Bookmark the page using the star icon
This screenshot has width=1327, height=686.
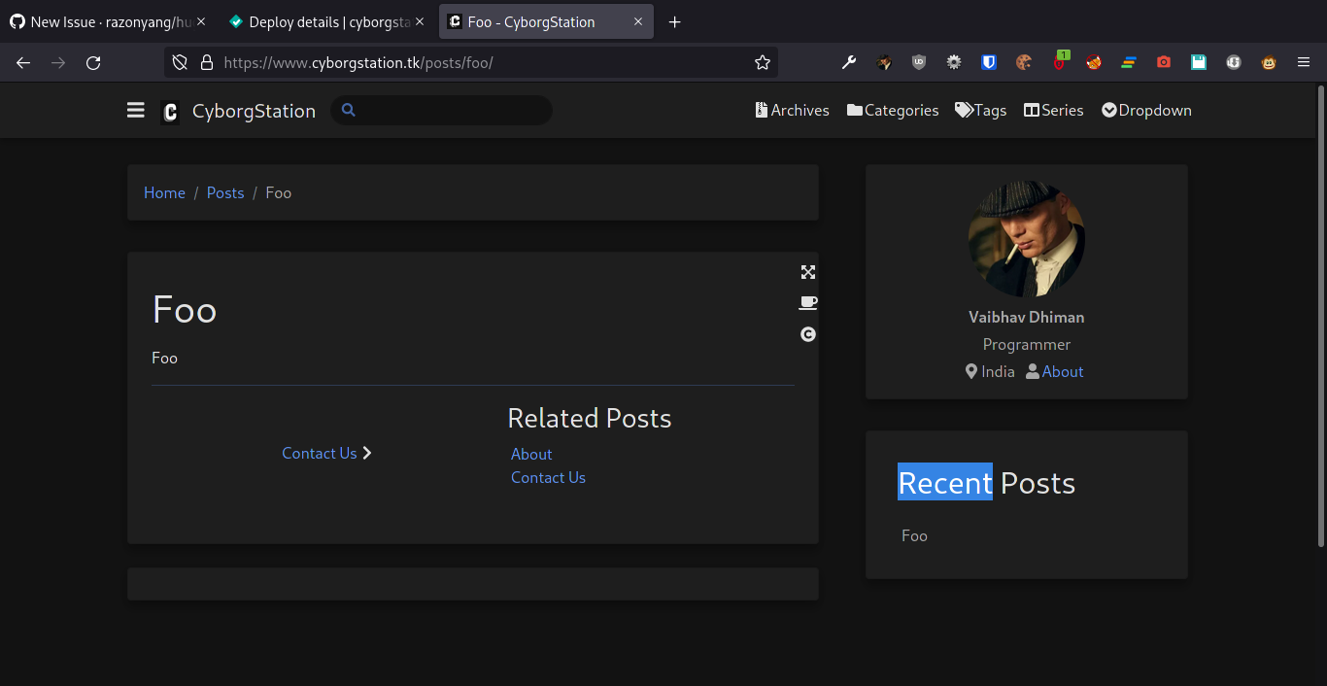coord(763,61)
